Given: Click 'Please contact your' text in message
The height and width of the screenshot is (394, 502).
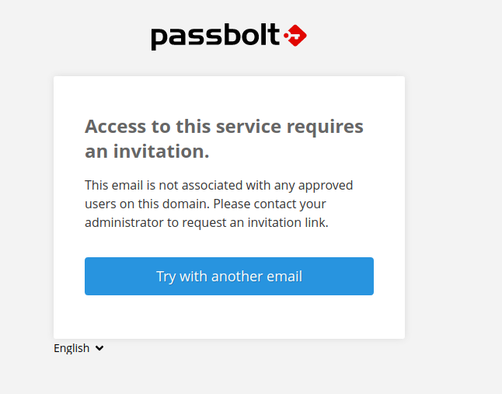Looking at the screenshot, I should click(x=269, y=204).
